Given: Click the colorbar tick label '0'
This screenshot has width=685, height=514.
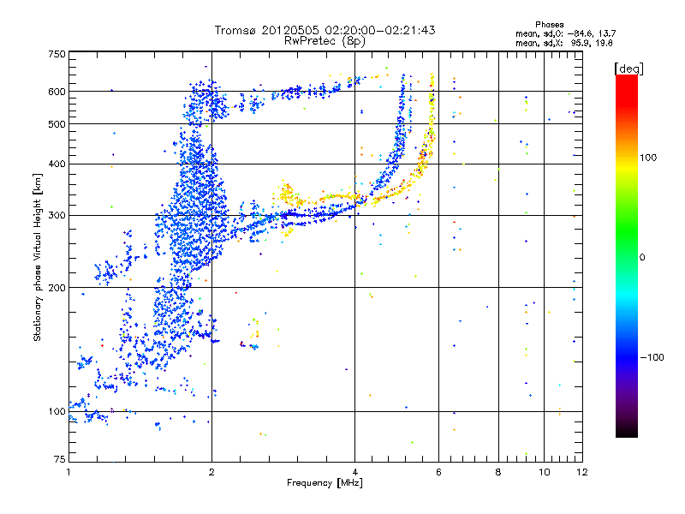Looking at the screenshot, I should click(642, 258).
